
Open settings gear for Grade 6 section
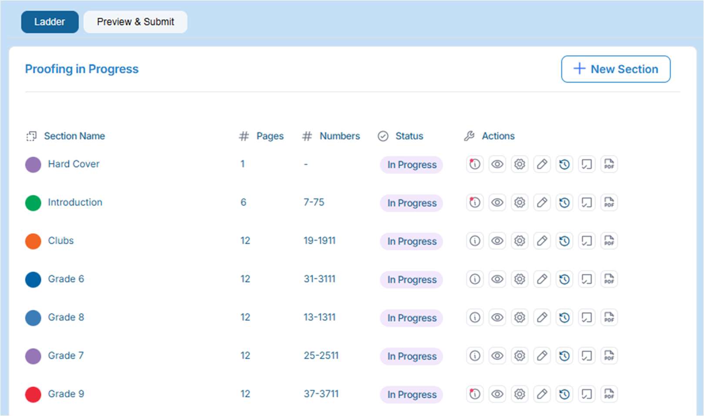(x=520, y=279)
